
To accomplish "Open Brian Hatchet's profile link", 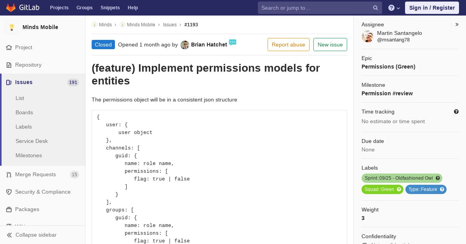I will click(209, 45).
